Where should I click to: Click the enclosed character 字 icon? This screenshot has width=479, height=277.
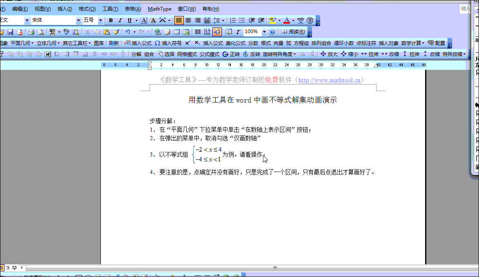pyautogui.click(x=310, y=20)
